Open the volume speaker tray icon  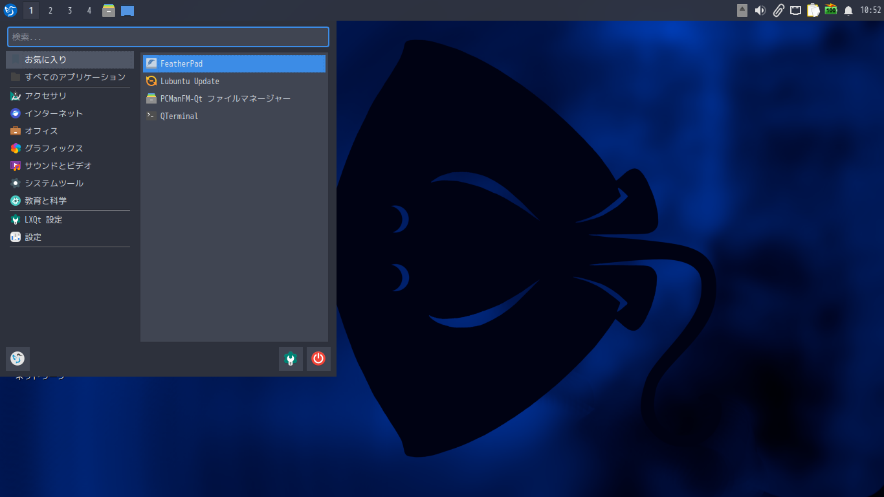pos(760,10)
